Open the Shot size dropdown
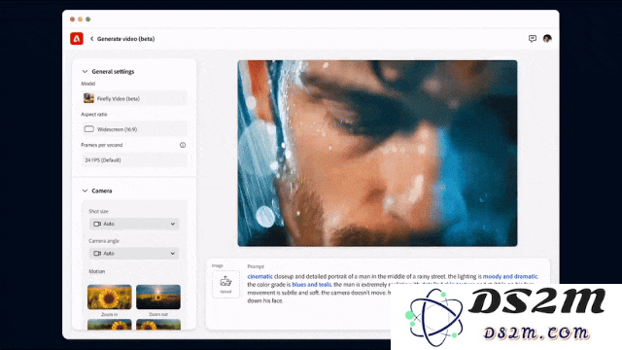The width and height of the screenshot is (622, 350). pyautogui.click(x=134, y=224)
